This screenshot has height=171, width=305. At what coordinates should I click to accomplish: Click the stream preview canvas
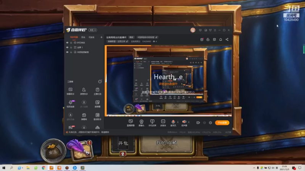(168, 81)
